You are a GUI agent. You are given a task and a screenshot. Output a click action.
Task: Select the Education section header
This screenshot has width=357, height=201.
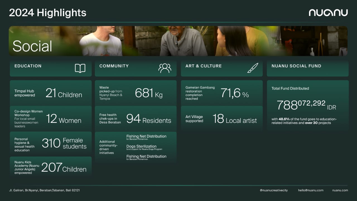[28, 66]
